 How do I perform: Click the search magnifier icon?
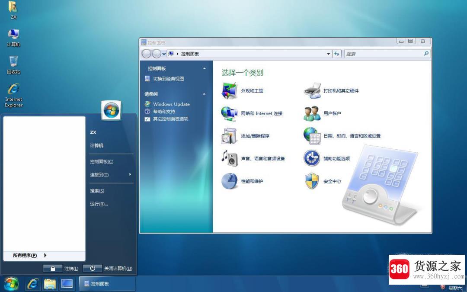point(426,54)
